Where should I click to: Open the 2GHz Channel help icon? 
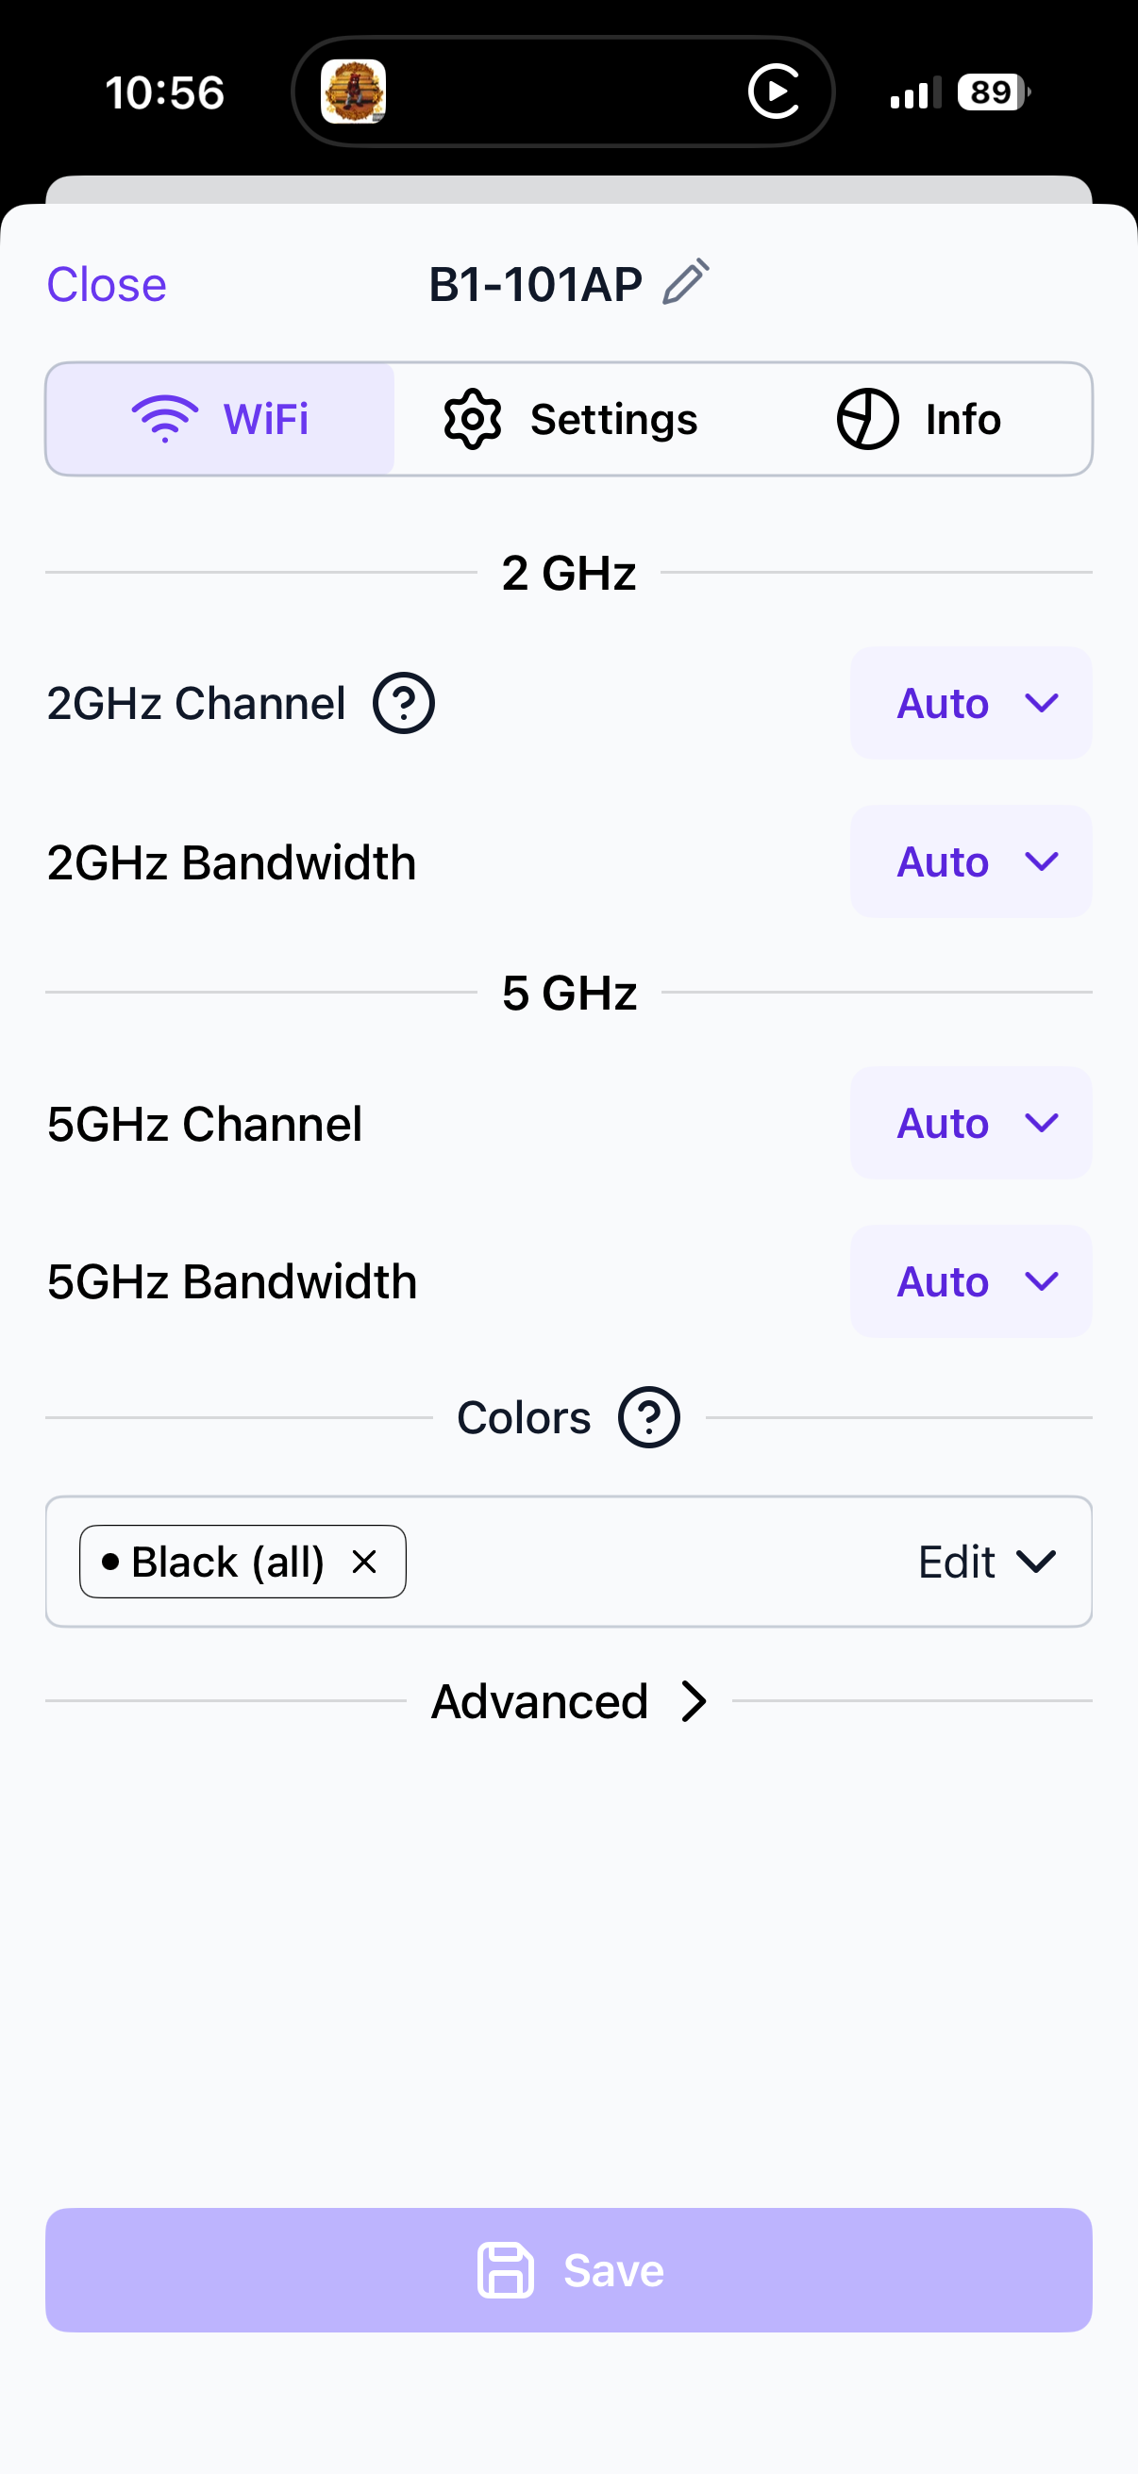(x=403, y=703)
